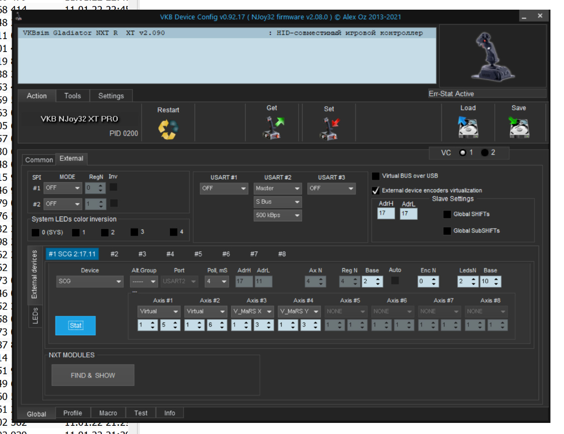Switch to the Settings tab
This screenshot has width=564, height=434.
coord(111,96)
